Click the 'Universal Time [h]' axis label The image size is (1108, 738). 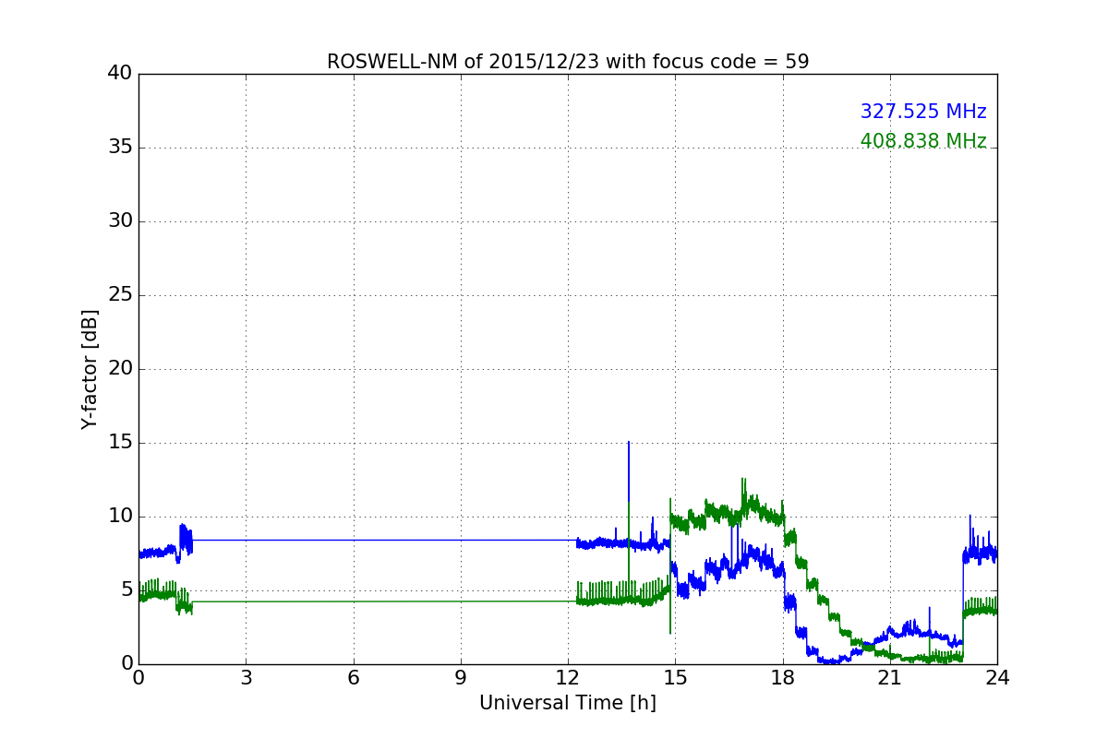[x=568, y=703]
